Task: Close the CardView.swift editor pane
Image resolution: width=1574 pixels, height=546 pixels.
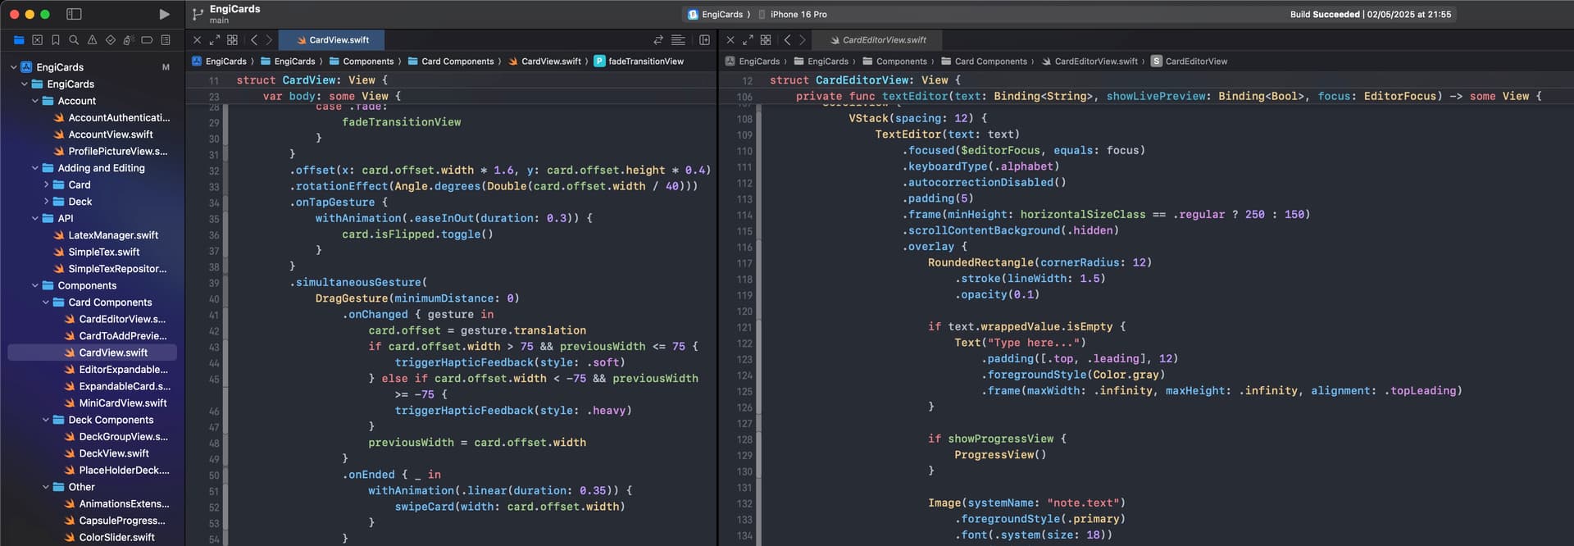Action: [197, 40]
